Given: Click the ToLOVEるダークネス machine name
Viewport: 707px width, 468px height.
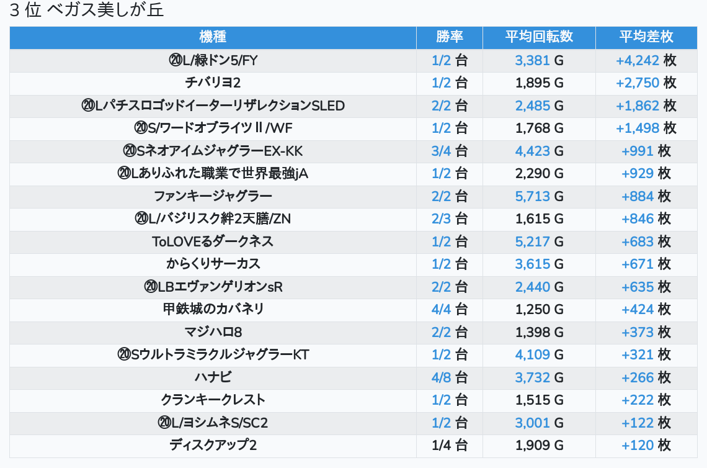Looking at the screenshot, I should [x=213, y=242].
